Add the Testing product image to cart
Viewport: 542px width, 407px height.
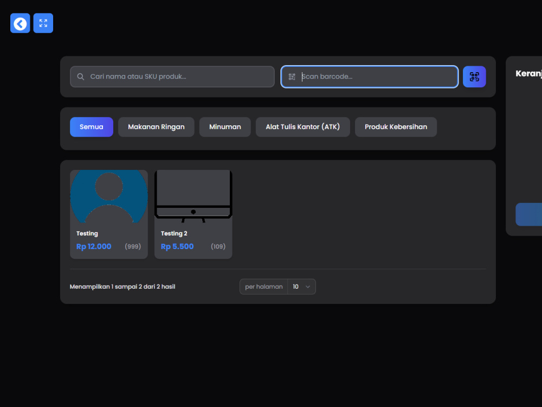[x=109, y=196]
